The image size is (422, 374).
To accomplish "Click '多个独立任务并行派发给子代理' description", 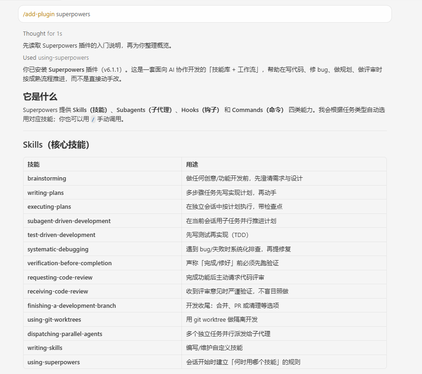I will tap(228, 334).
